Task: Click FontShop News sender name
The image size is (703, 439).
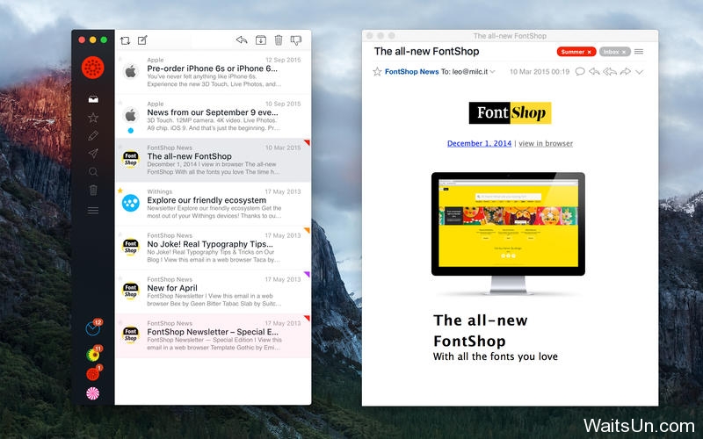Action: (411, 72)
